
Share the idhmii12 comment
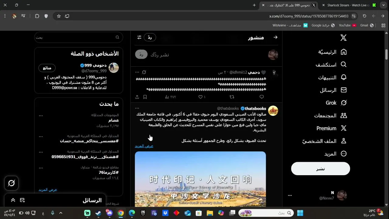[x=137, y=97]
